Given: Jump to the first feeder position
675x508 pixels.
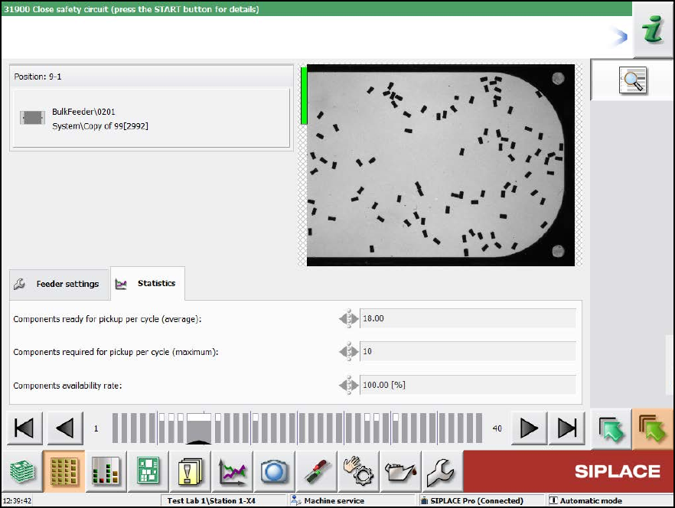Looking at the screenshot, I should [24, 428].
